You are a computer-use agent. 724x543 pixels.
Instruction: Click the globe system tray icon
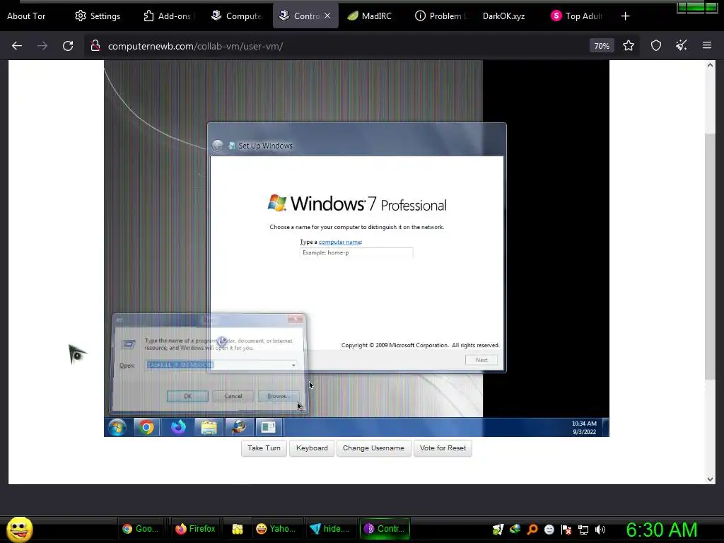coord(515,529)
